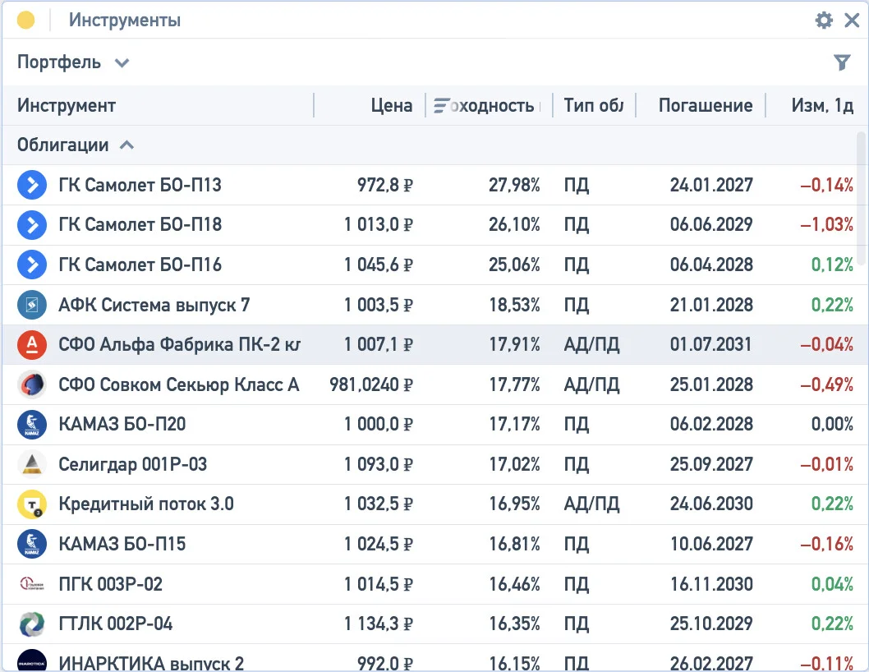
Task: Click the daily change 0,04%
Action: click(832, 584)
